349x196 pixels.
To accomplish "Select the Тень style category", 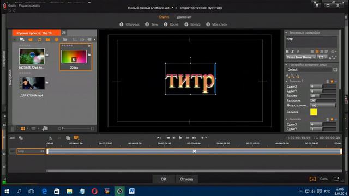I will tap(152, 24).
